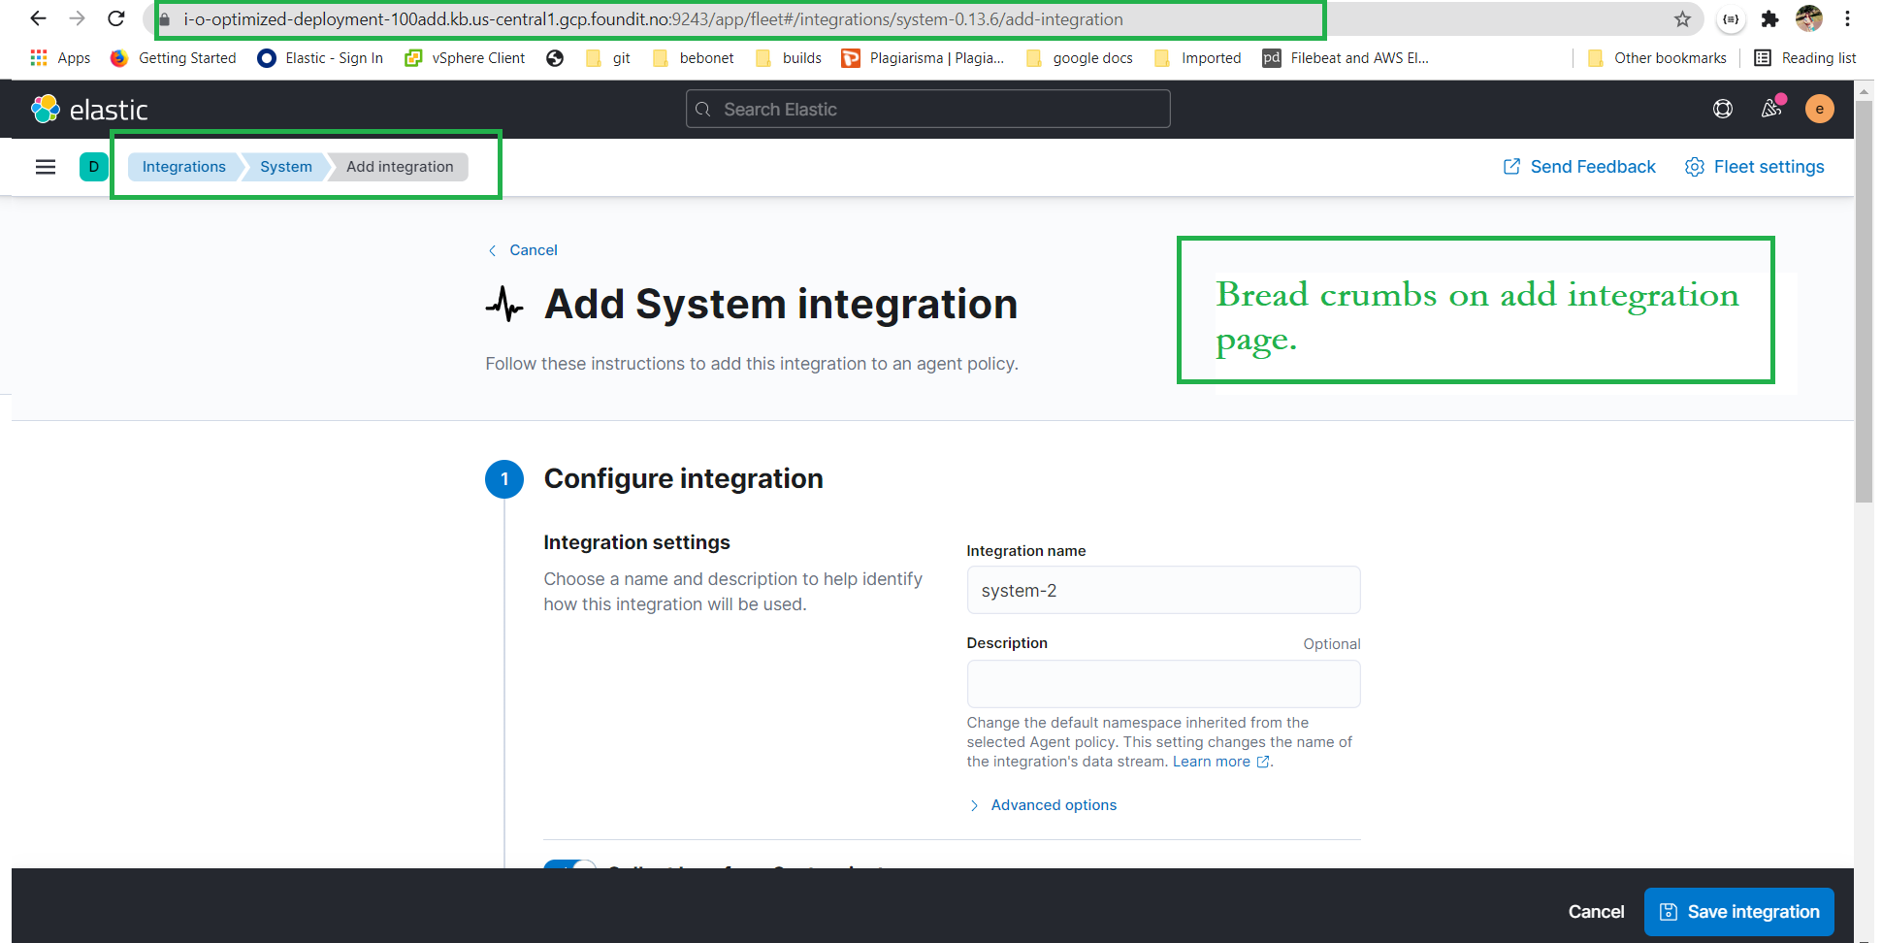Toggle the partially visible collect logs switch
This screenshot has height=943, width=1882.
point(569,863)
